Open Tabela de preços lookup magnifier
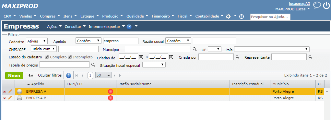 click(x=93, y=65)
